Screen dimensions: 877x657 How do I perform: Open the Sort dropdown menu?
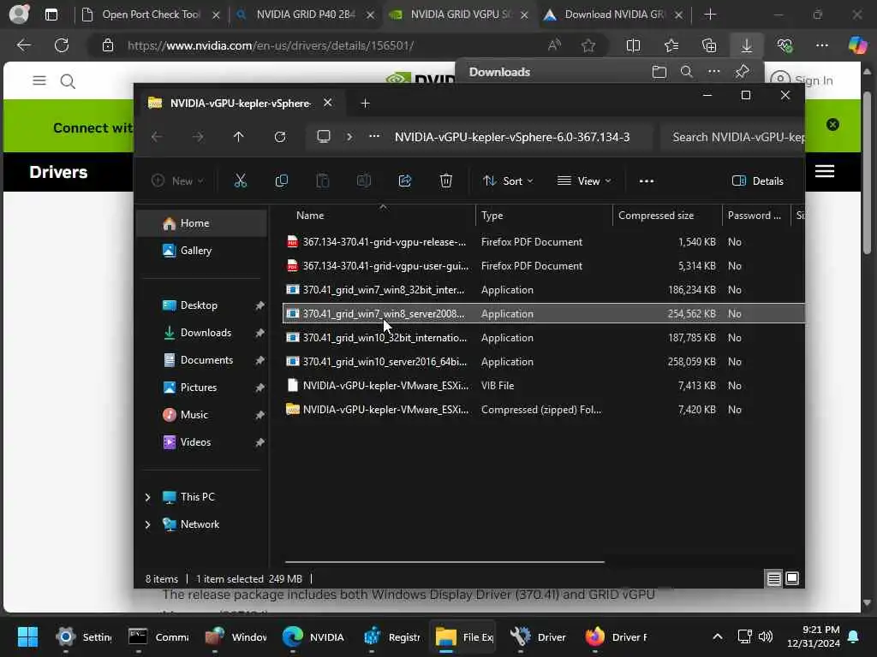coord(509,181)
